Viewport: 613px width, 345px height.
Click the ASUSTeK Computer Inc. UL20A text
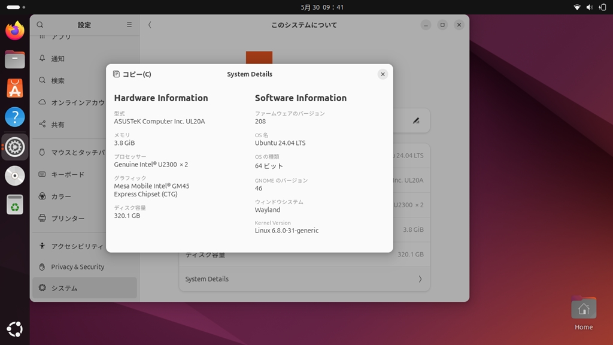click(x=159, y=121)
